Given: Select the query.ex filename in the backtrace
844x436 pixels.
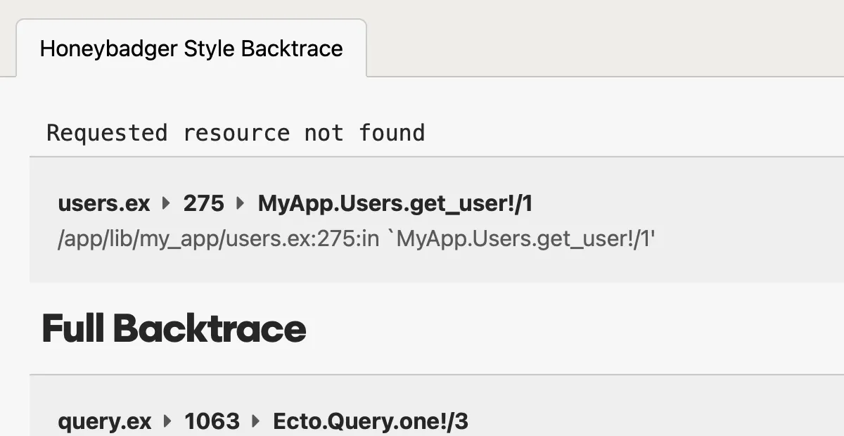Looking at the screenshot, I should point(104,421).
